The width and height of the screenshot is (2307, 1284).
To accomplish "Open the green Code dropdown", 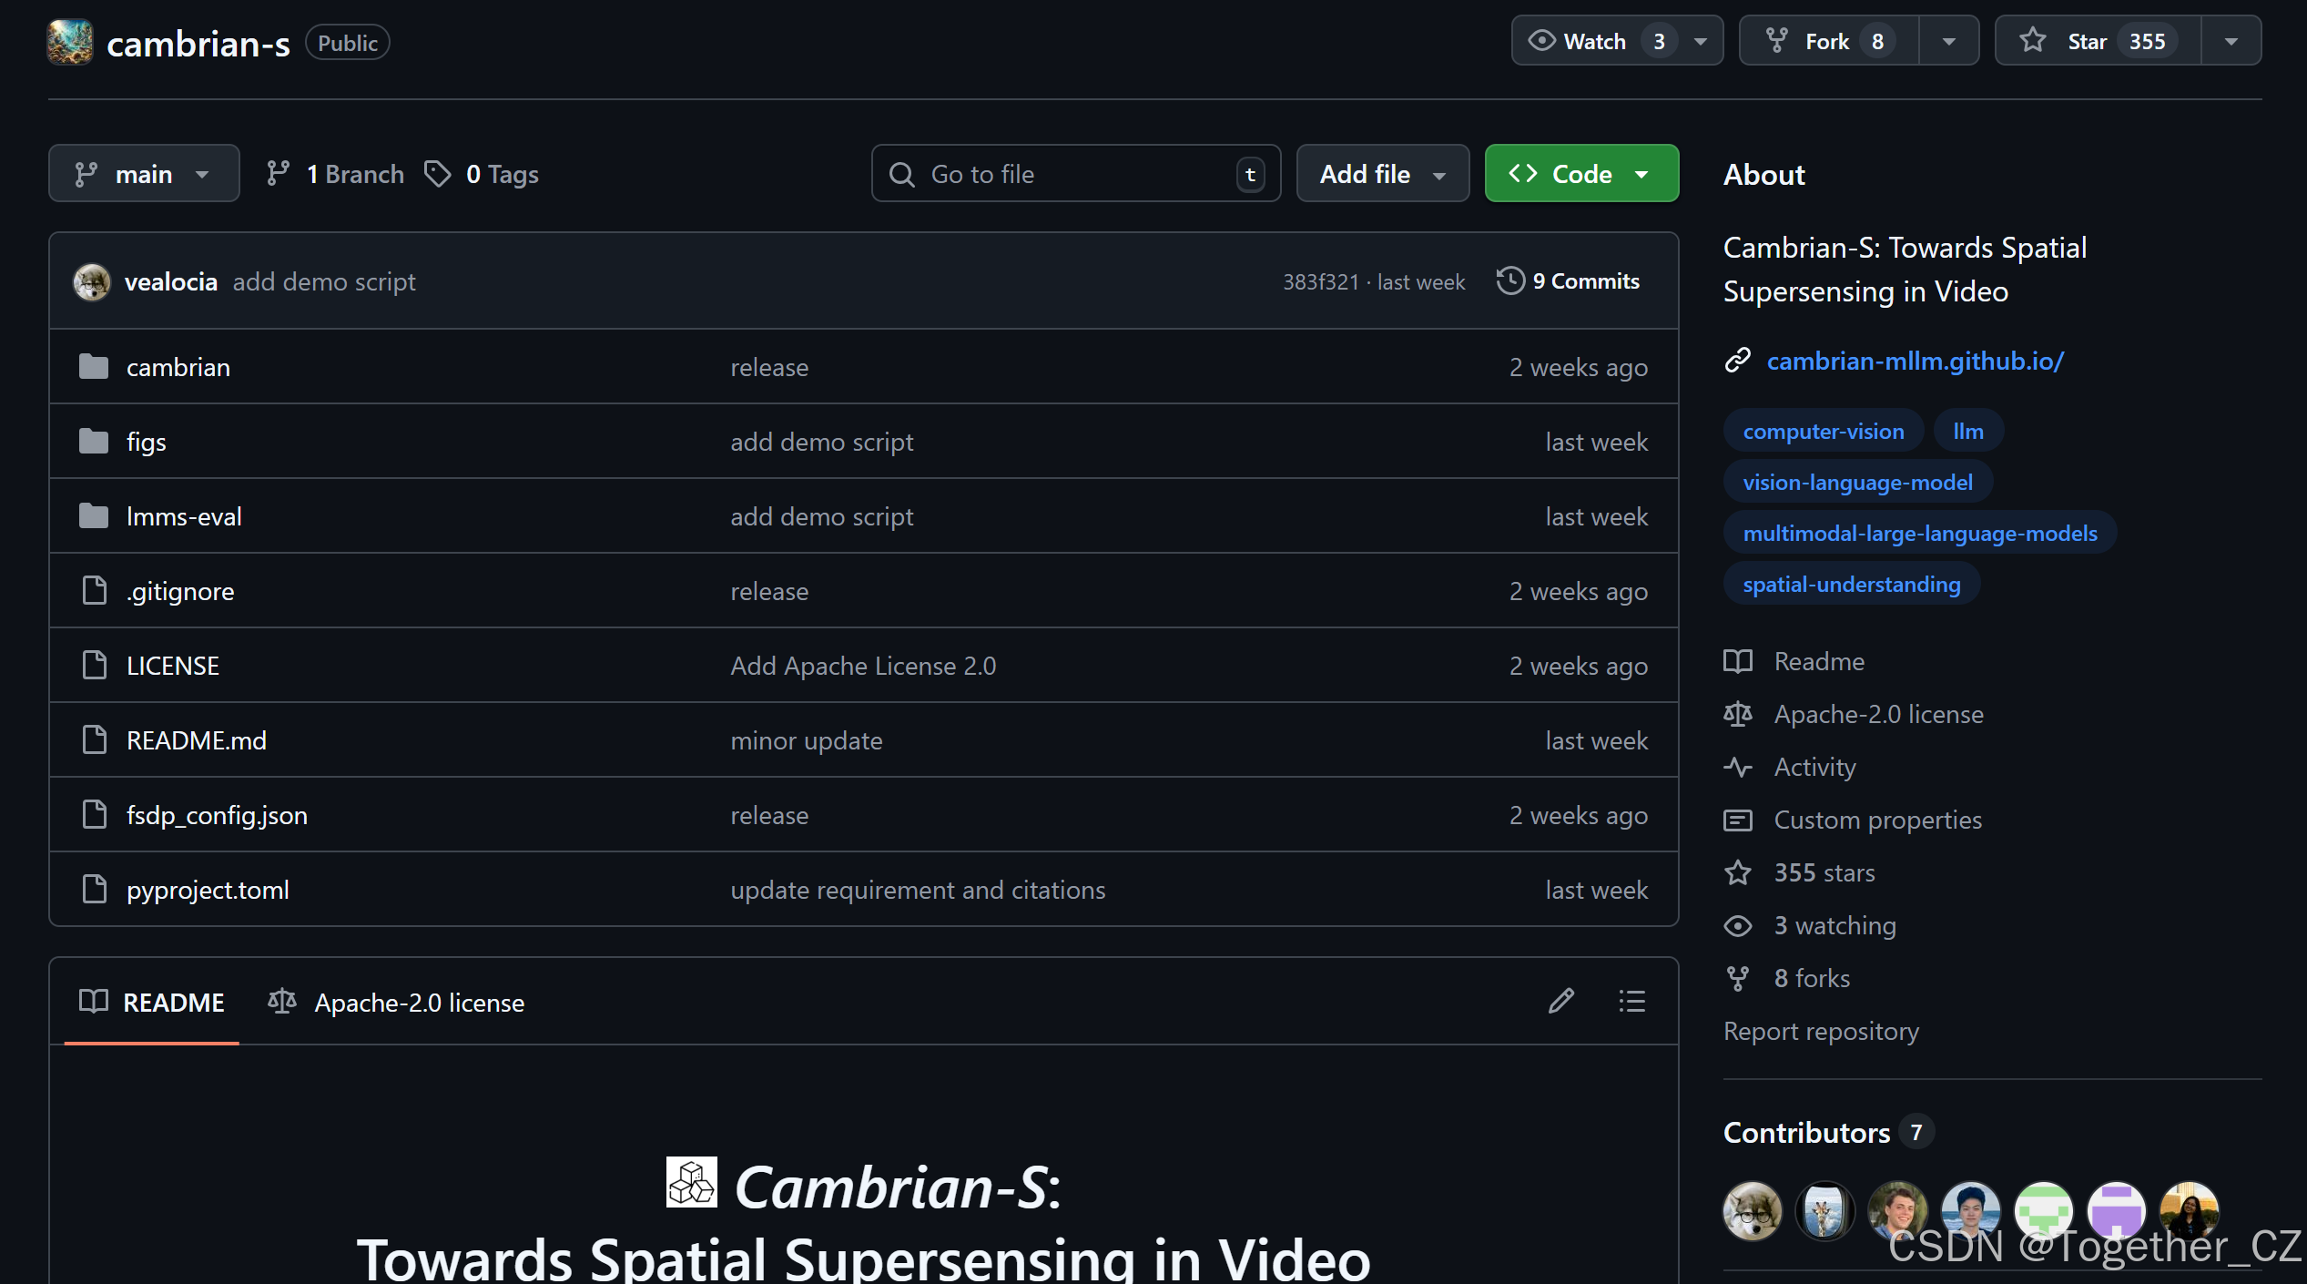I will (x=1581, y=173).
